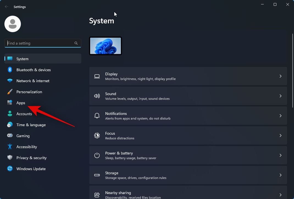Click 'Sleep, battery usage, battery saver' text
The width and height of the screenshot is (294, 199).
131,158
